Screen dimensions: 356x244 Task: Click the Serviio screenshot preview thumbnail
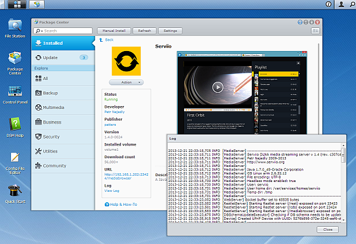(242, 93)
